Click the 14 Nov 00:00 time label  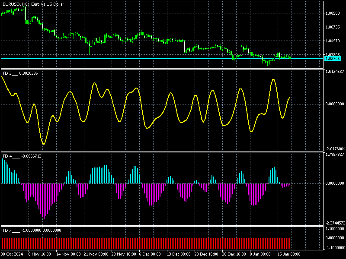(68, 254)
